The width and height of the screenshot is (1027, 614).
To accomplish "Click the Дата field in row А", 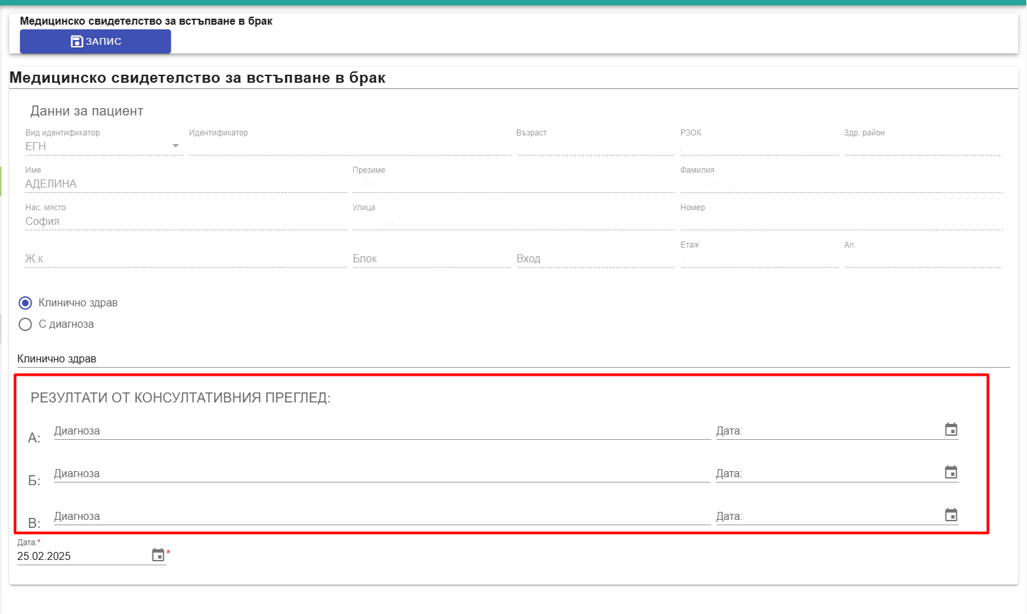I will tap(828, 431).
